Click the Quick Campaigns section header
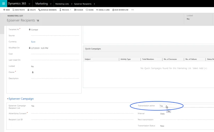Viewport: 214px width, 132px height. tap(93, 49)
